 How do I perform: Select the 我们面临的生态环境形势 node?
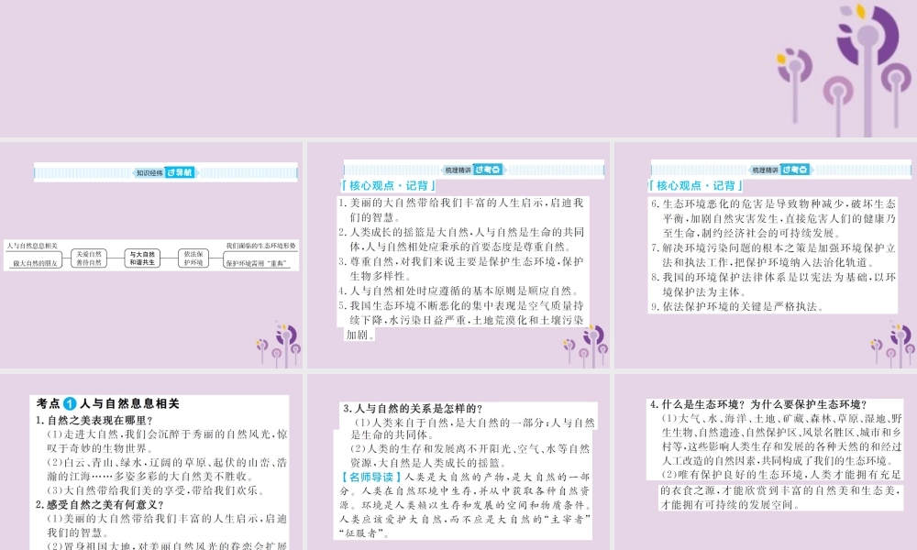[x=260, y=246]
